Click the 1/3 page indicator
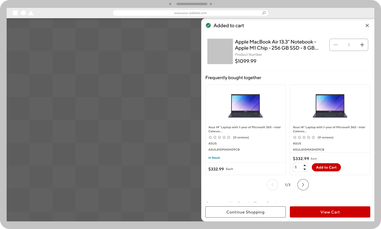This screenshot has height=229, width=381. coord(288,185)
